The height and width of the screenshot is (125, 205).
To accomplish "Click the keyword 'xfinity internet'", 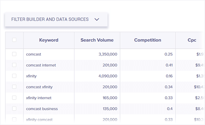I will coord(38,98).
